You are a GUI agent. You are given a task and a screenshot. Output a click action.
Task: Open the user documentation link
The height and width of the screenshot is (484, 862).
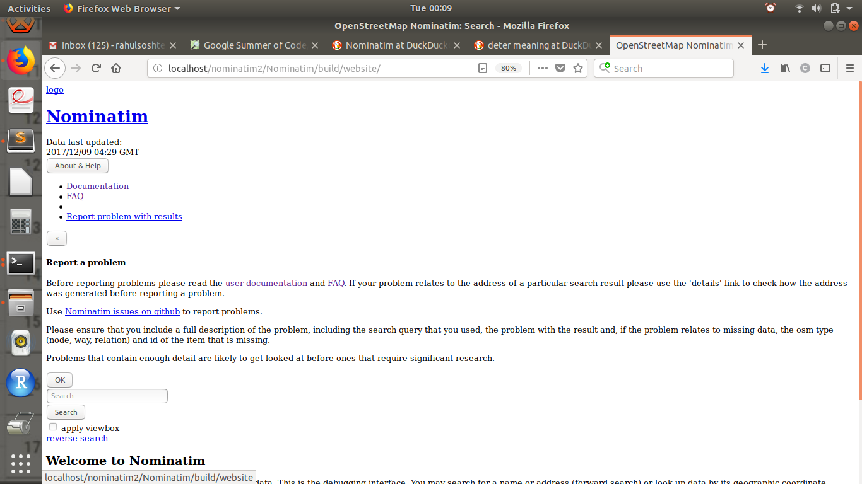coord(266,283)
